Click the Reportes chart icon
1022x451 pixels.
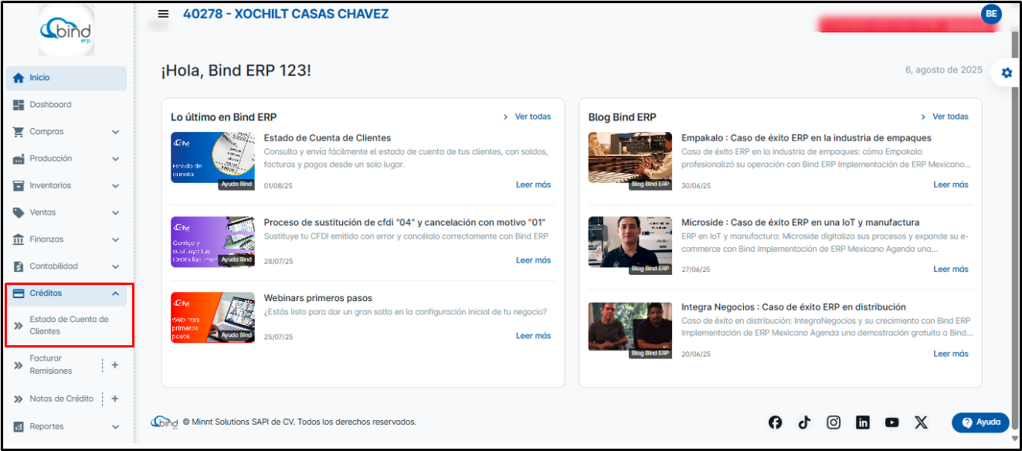(19, 427)
